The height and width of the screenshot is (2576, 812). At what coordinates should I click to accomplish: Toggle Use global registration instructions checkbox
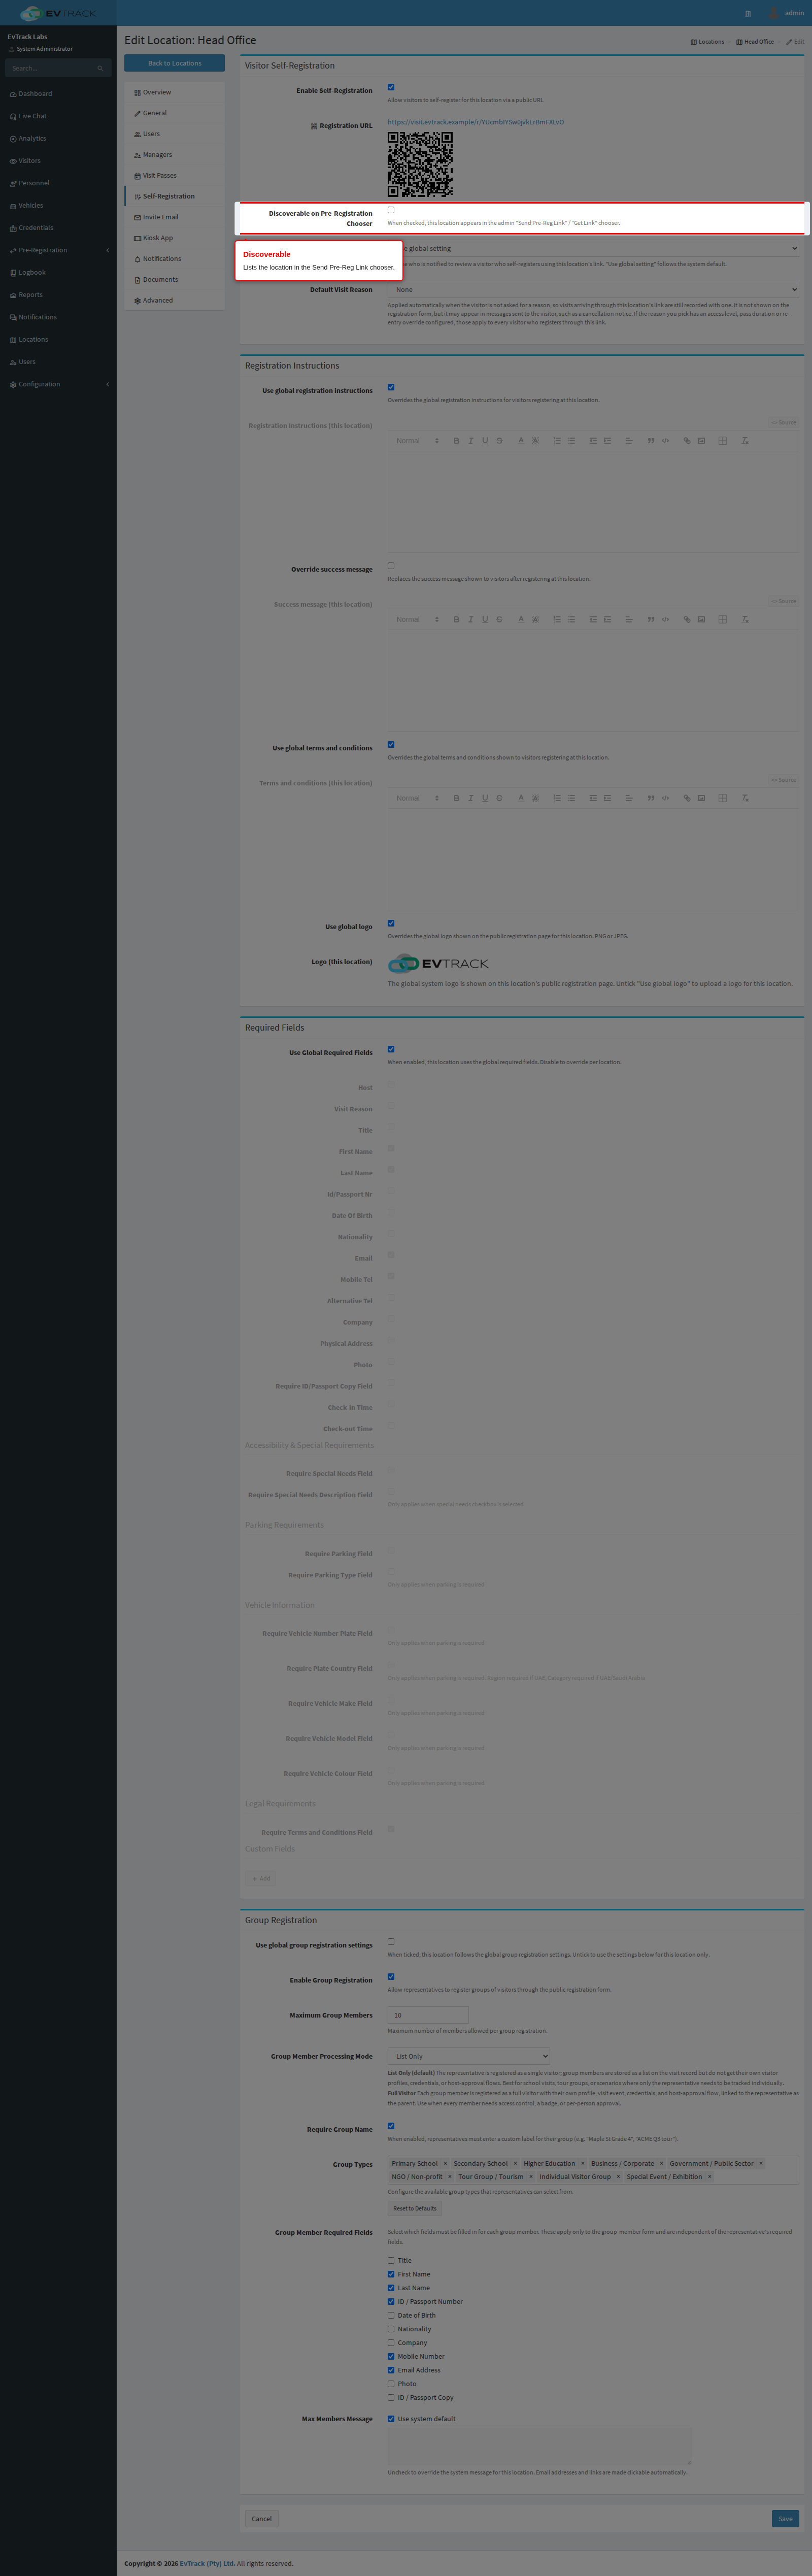tap(391, 387)
